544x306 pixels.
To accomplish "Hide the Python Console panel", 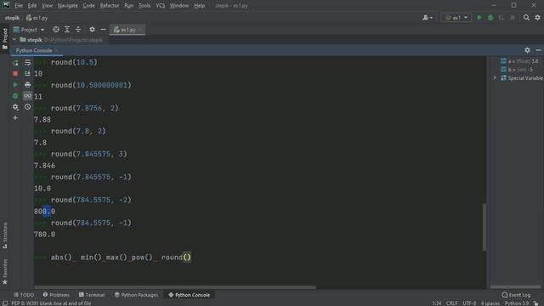I will [x=538, y=50].
